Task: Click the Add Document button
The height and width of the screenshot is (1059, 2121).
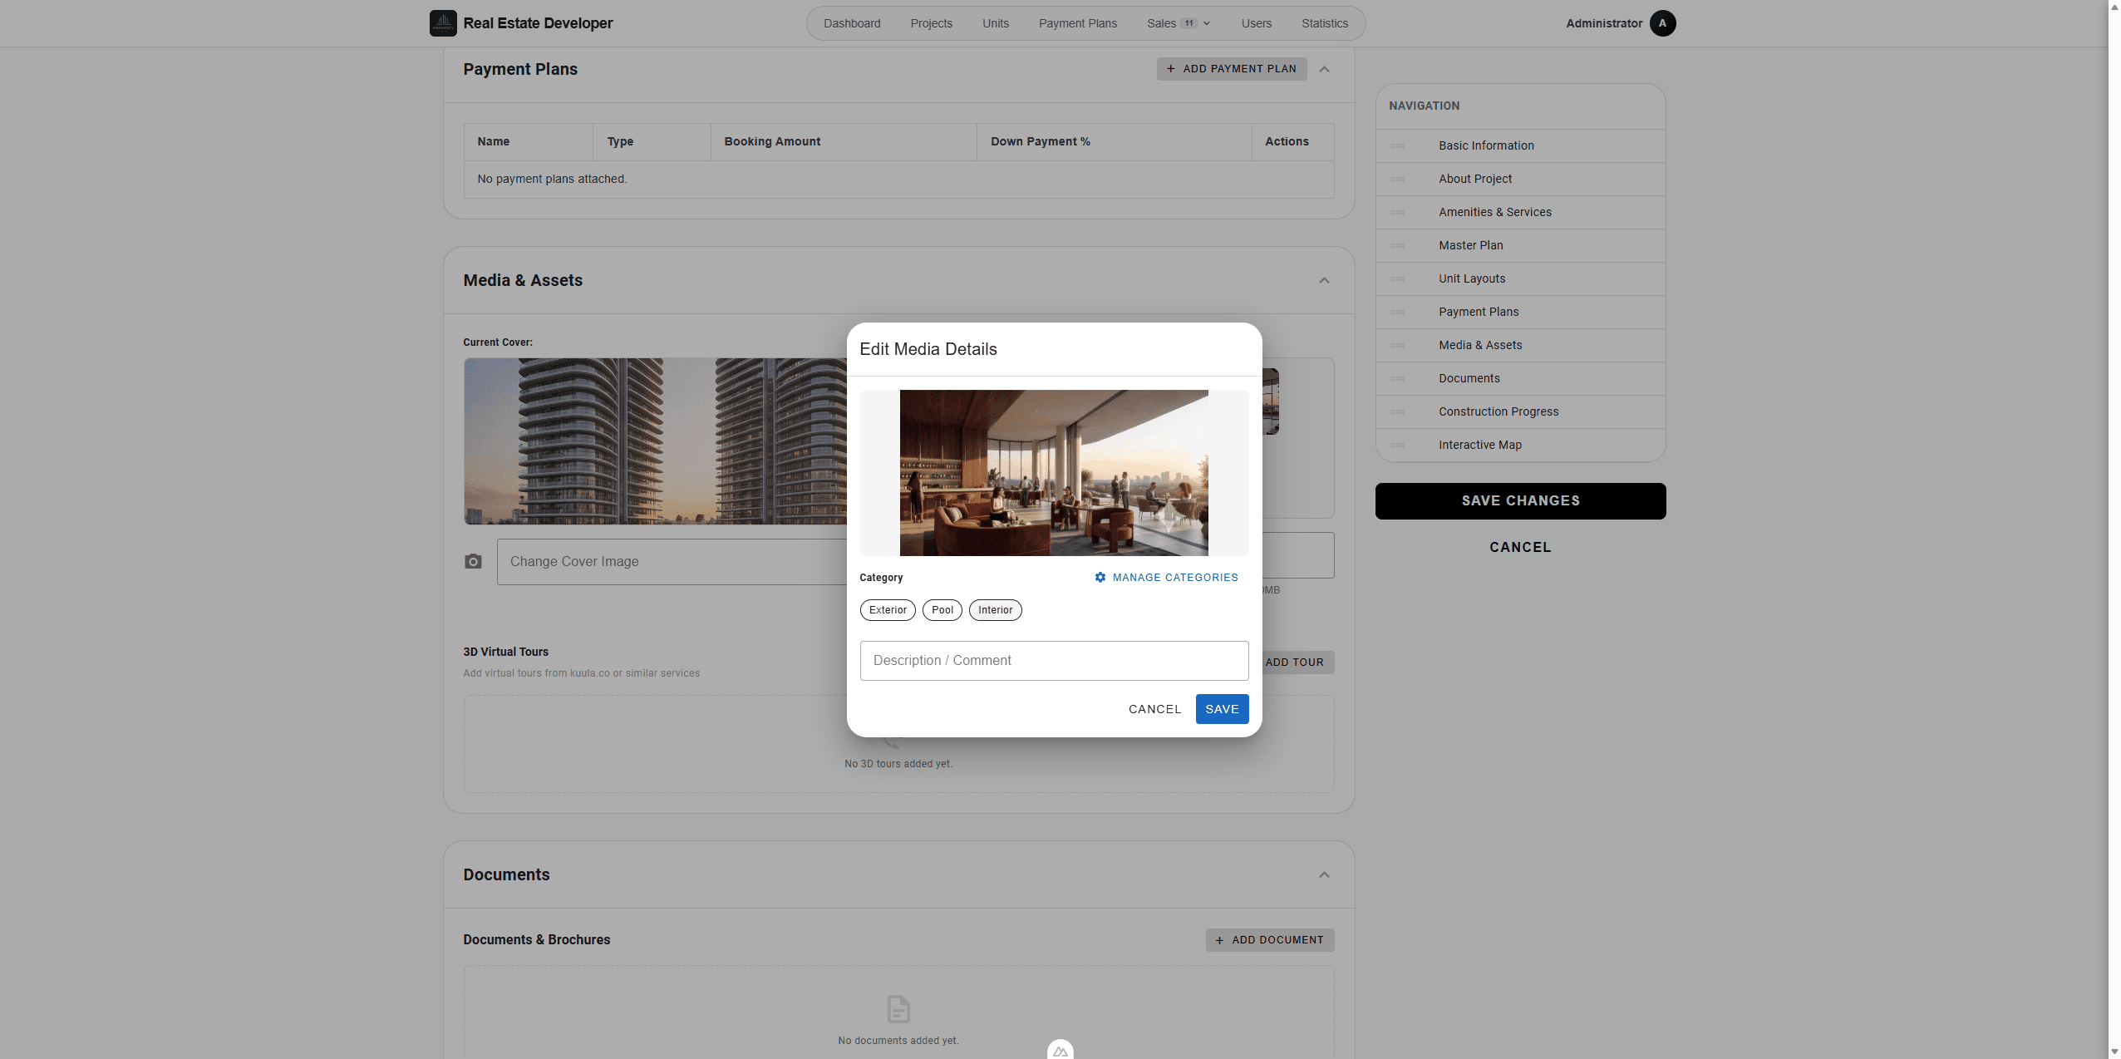Action: point(1270,940)
